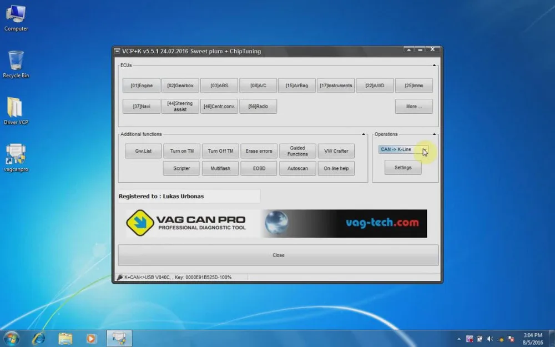Open the [02]Gearbox ECU
Image resolution: width=555 pixels, height=347 pixels.
180,86
